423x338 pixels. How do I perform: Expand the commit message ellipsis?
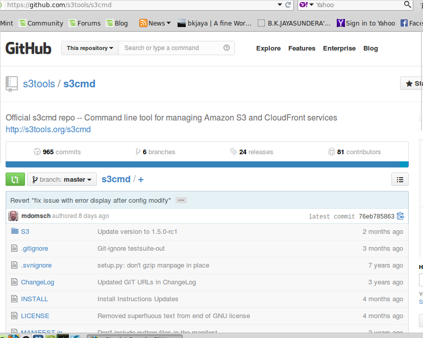(x=181, y=200)
